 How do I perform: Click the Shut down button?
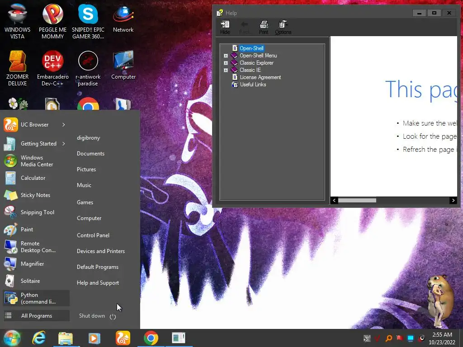92,316
